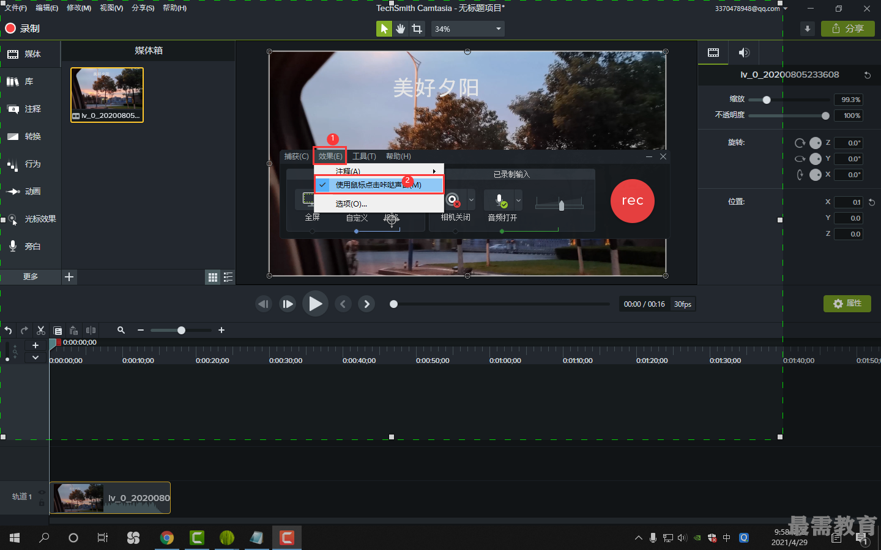Collapse tracks using chevron below add-track button
Screen dimensions: 881x550
tap(35, 358)
